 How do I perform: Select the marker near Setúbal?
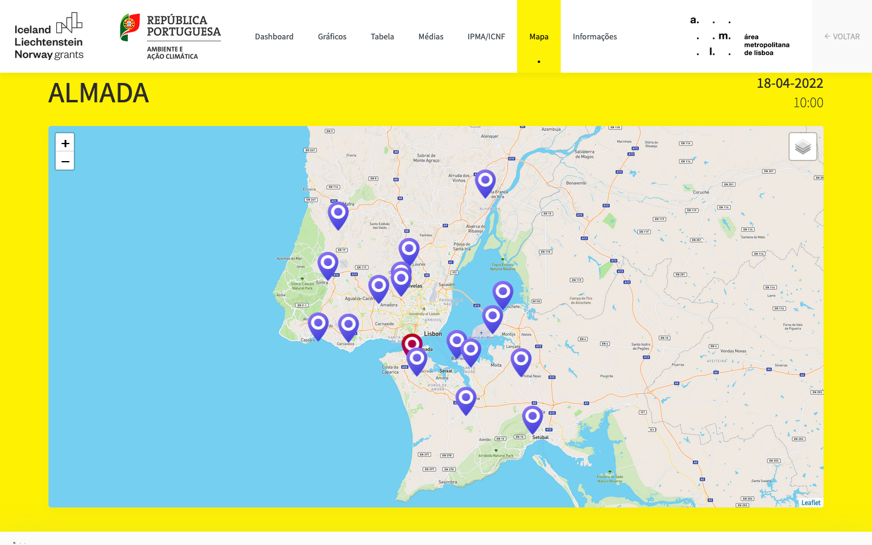(x=532, y=420)
